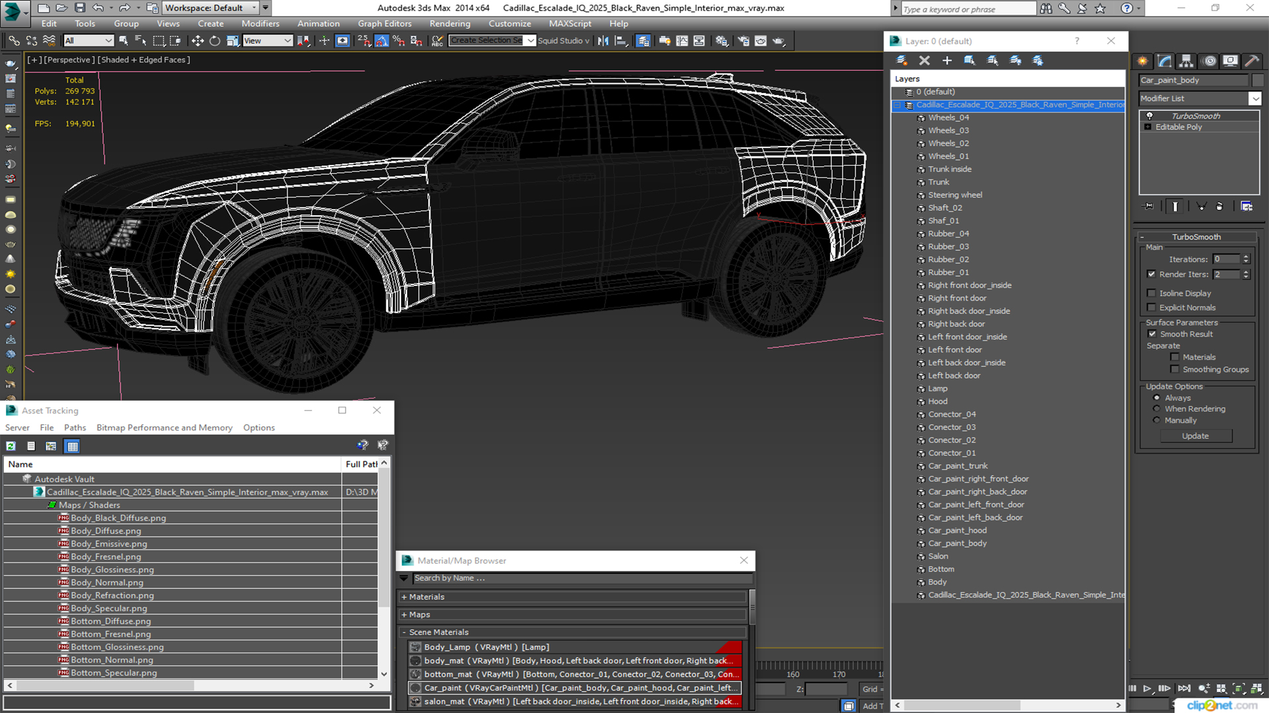Enable Explicit Normals checkbox
This screenshot has width=1269, height=713.
[1151, 308]
